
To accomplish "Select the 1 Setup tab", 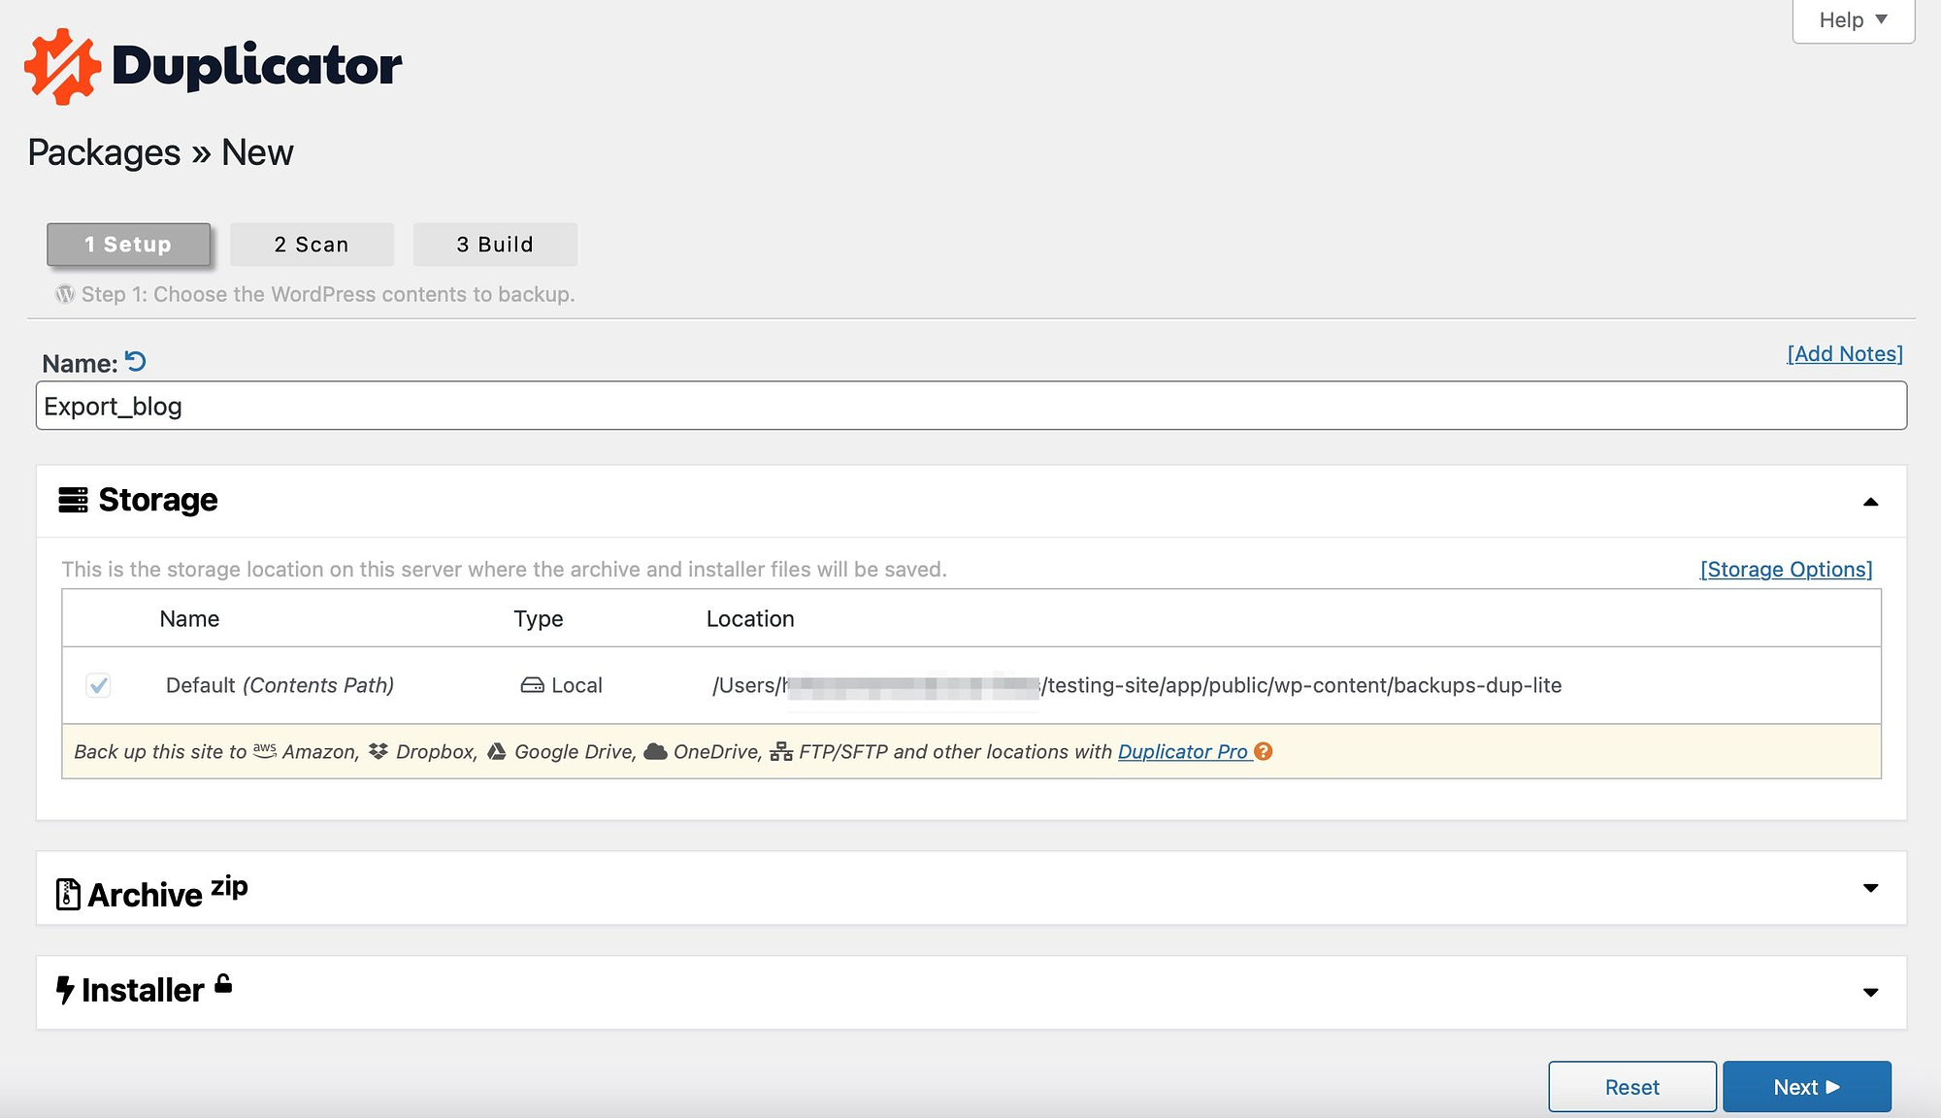I will click(128, 243).
